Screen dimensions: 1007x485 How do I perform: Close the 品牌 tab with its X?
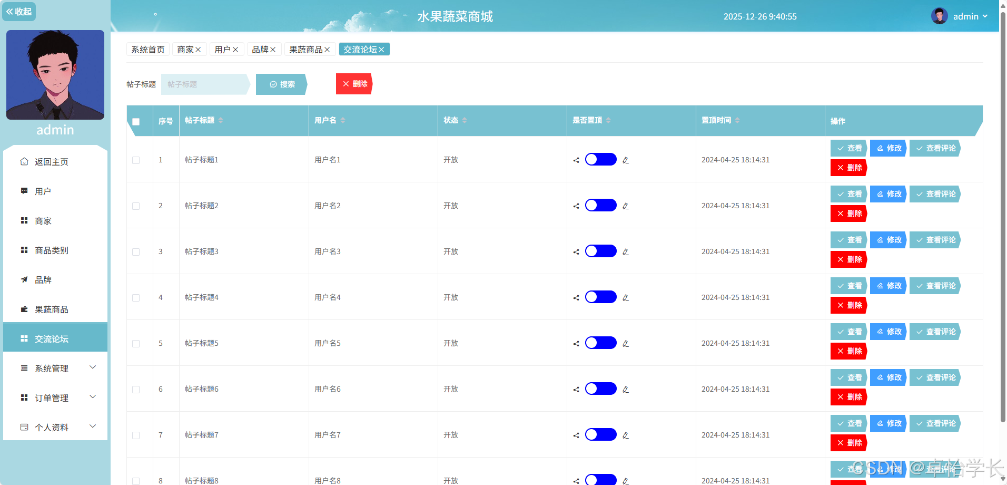273,50
